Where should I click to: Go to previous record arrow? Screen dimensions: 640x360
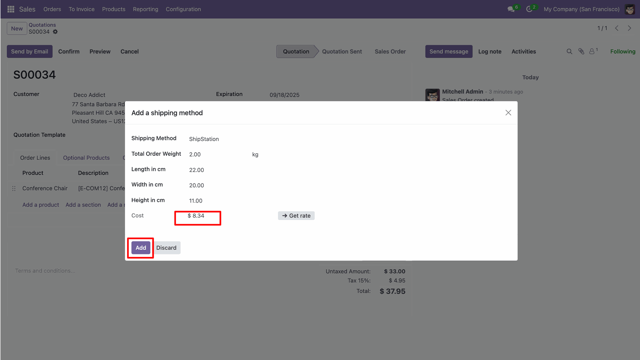[x=617, y=28]
